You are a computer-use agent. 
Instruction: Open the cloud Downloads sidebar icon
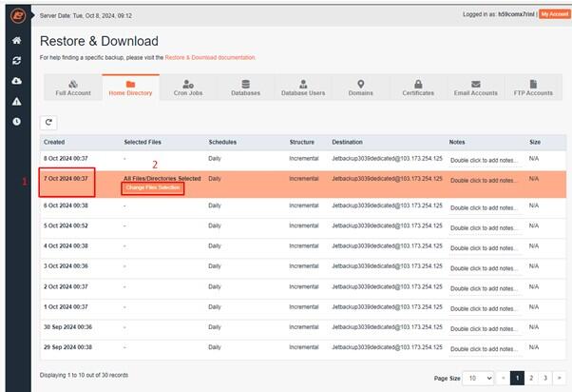(17, 81)
